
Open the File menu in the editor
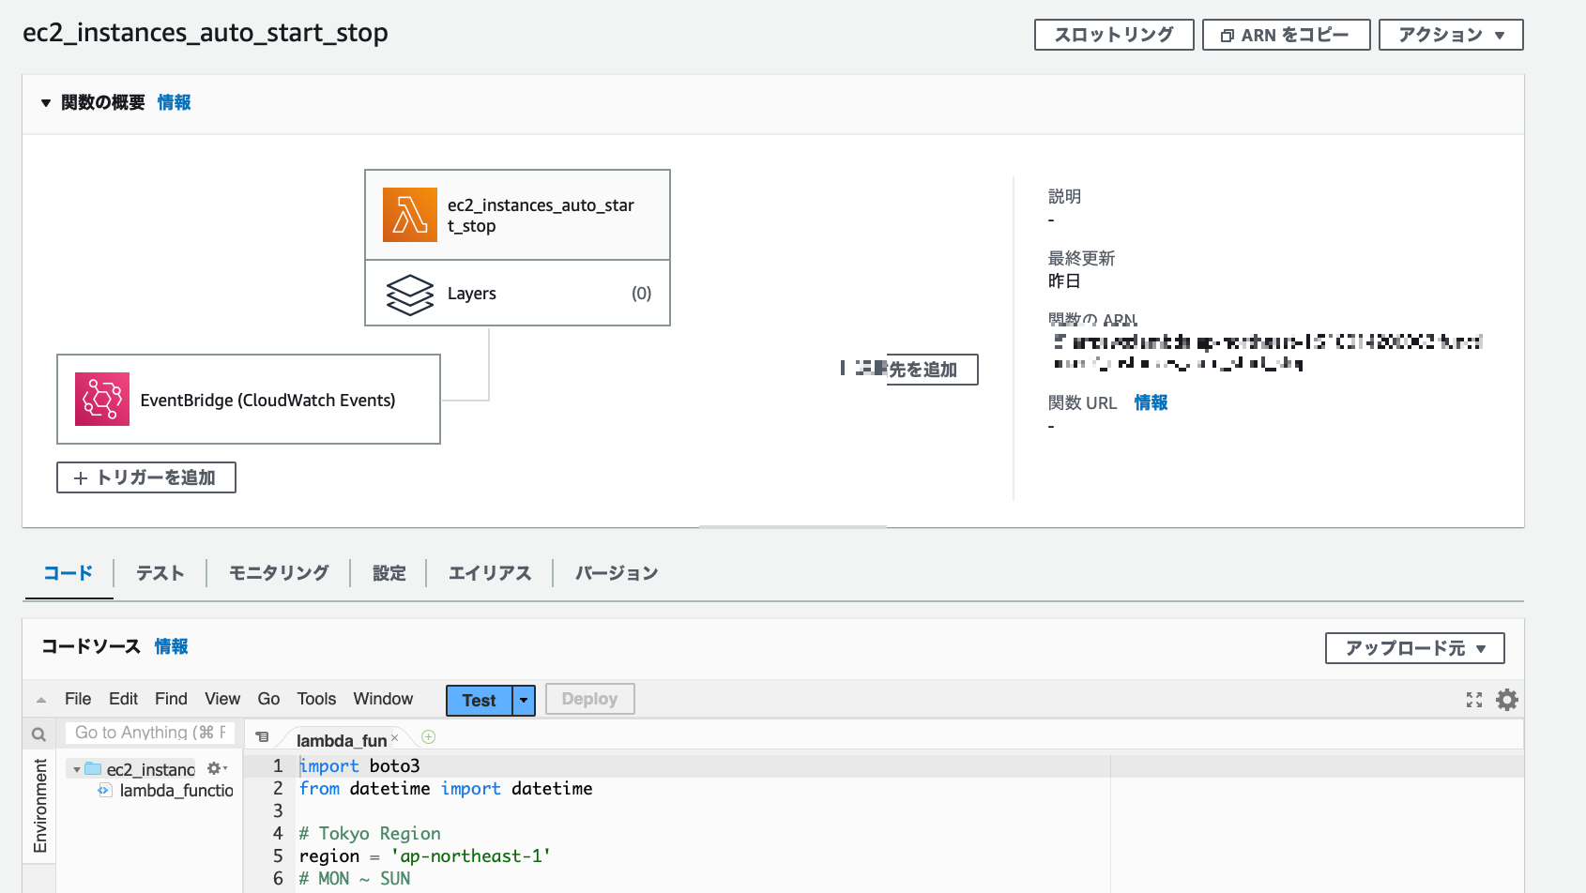[x=78, y=699]
